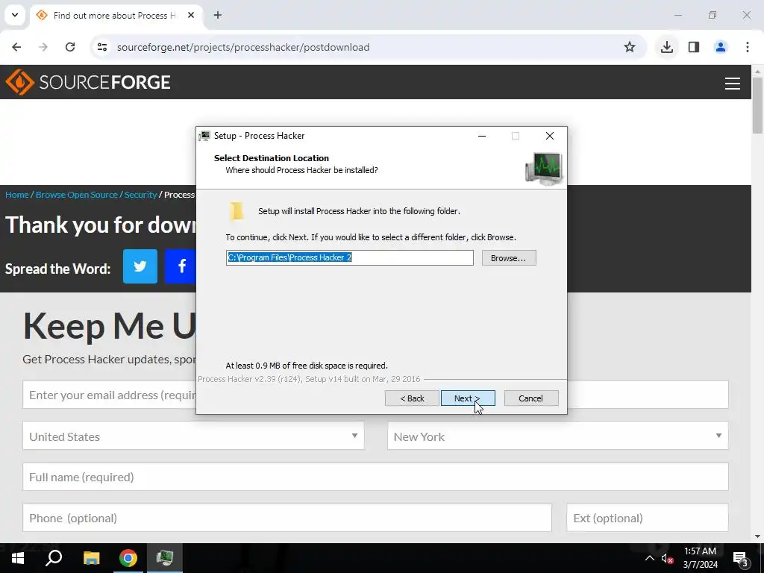Click Next in the Process Hacker setup

pyautogui.click(x=468, y=398)
